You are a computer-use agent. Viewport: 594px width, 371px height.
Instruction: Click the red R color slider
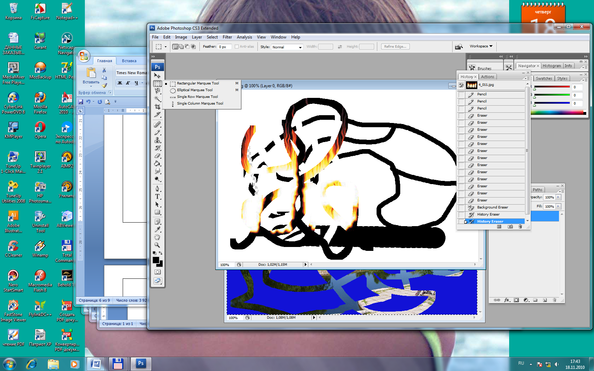click(x=552, y=87)
